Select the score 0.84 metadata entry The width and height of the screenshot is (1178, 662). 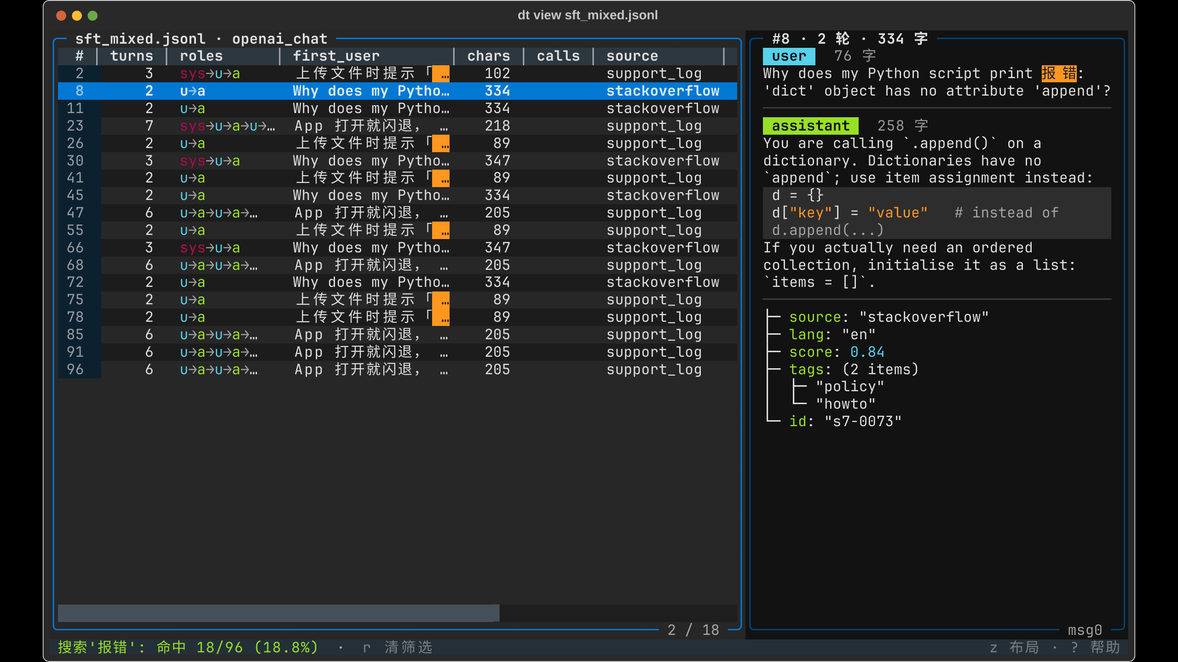tap(837, 352)
